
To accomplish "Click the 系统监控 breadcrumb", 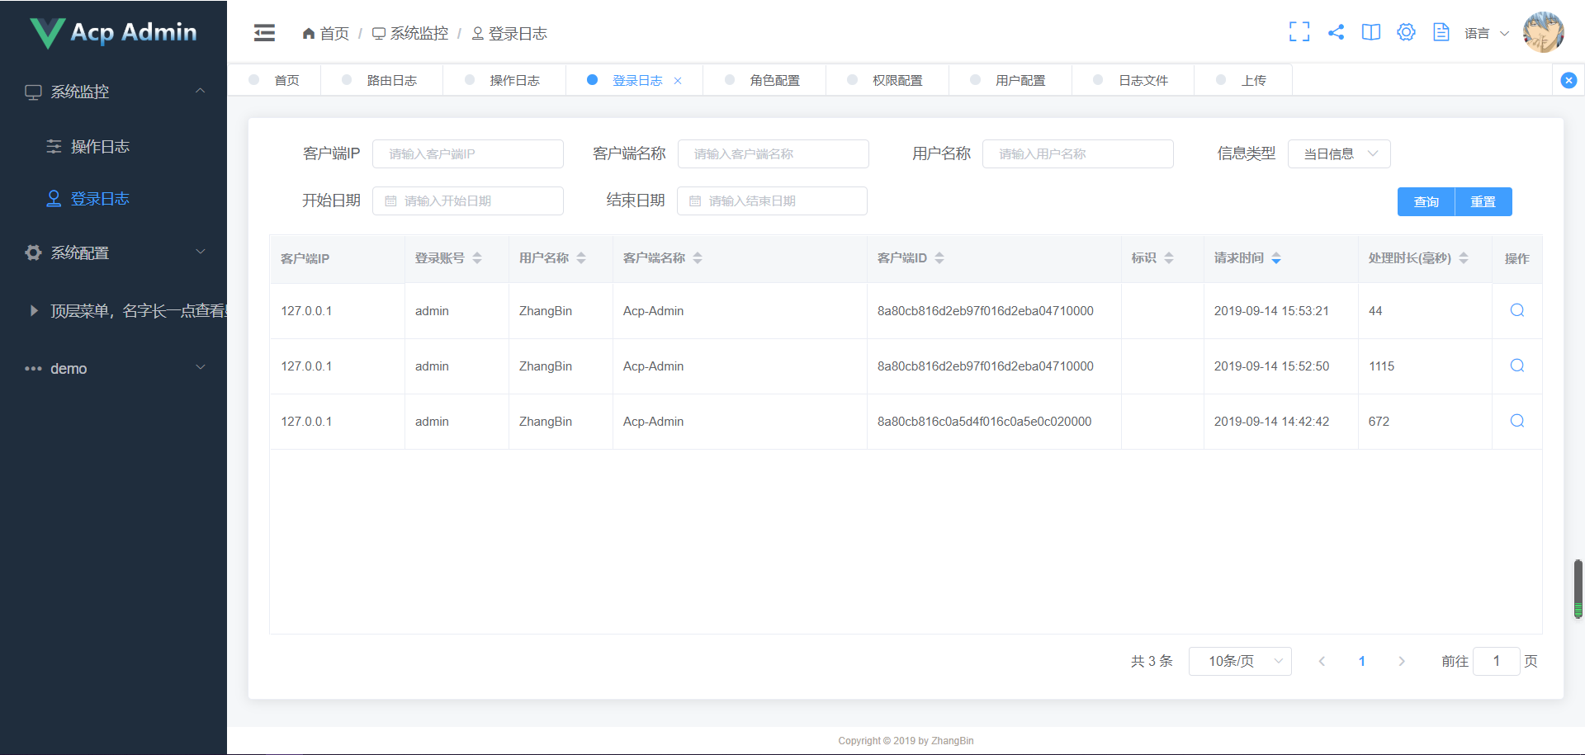I will click(410, 33).
